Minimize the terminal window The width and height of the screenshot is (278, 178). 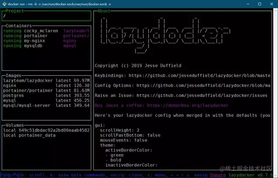pyautogui.click(x=248, y=4)
